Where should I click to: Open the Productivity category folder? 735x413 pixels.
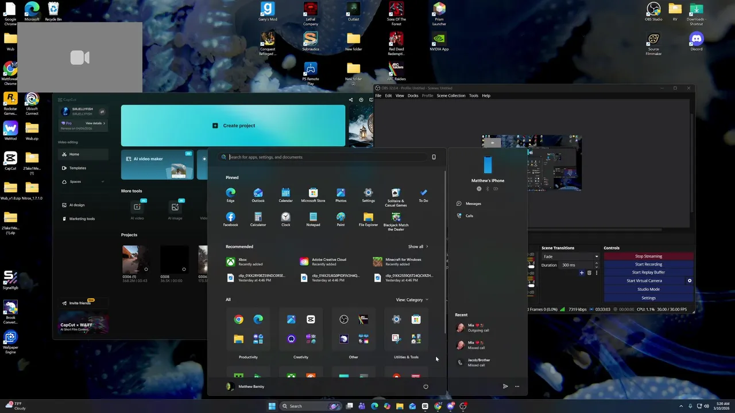point(248,329)
